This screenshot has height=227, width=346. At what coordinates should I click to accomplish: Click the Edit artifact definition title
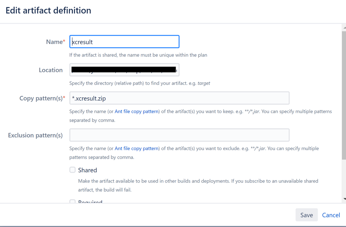point(48,10)
